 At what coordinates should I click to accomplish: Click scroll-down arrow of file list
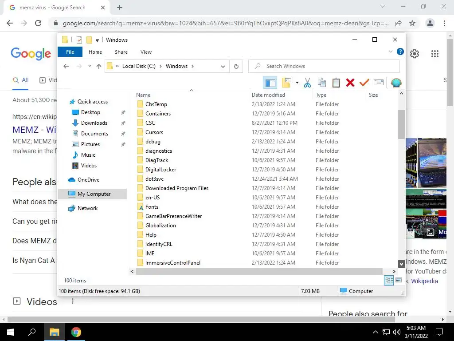coord(401,264)
